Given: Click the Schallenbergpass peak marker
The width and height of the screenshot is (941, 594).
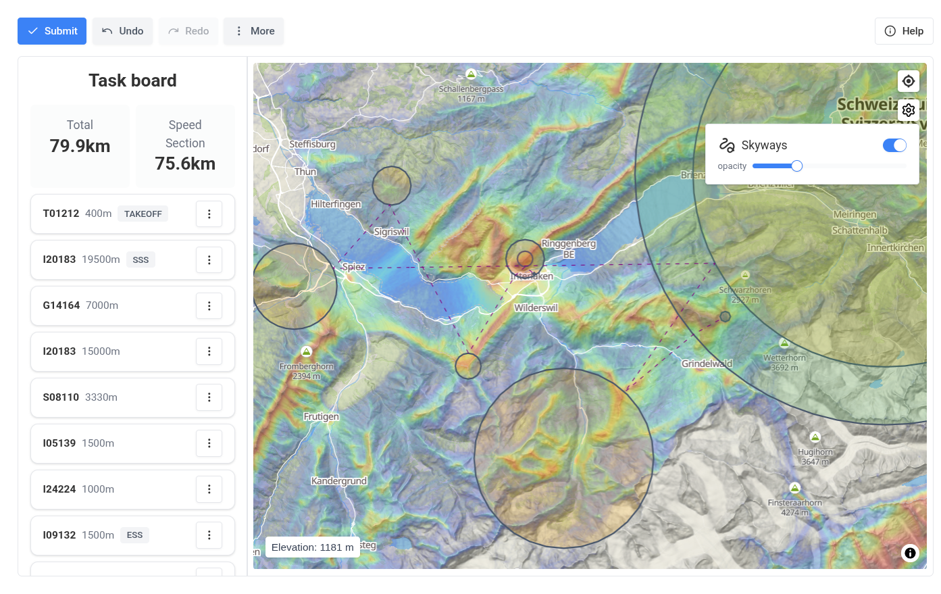Looking at the screenshot, I should pyautogui.click(x=471, y=74).
